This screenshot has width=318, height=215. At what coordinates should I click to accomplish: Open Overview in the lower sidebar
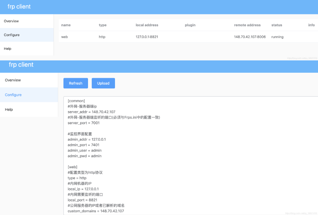29,80
